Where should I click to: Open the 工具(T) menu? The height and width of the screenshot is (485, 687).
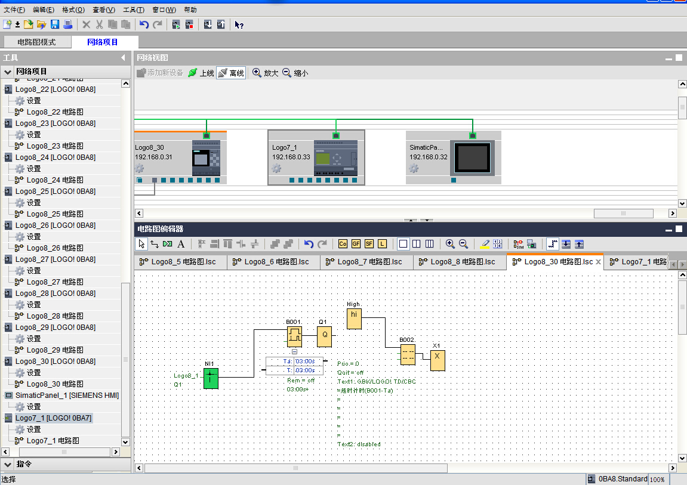(133, 10)
